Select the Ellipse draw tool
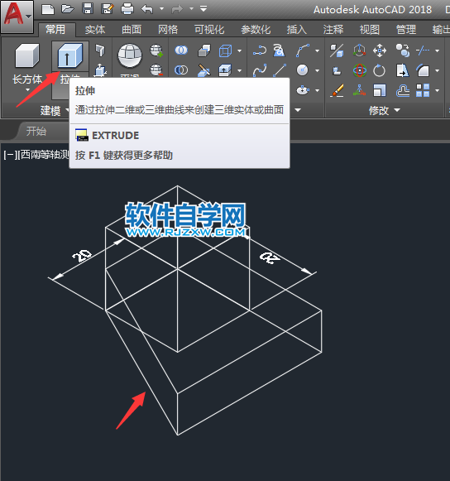The image size is (450, 481). (303, 90)
